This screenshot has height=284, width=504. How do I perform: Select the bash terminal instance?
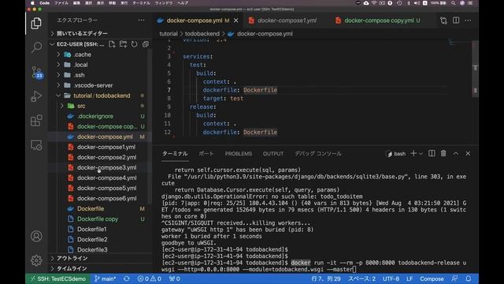(395, 154)
